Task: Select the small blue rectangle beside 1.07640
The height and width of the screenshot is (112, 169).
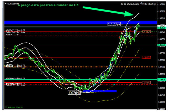Action: point(100,91)
